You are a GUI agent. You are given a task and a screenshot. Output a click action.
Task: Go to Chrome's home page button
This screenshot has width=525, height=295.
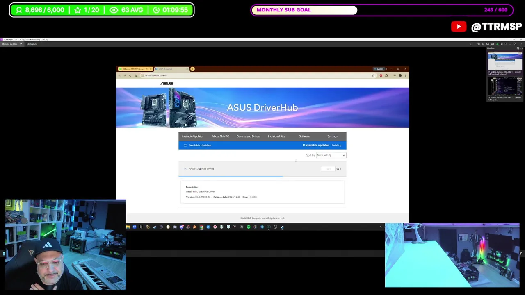coord(136,75)
